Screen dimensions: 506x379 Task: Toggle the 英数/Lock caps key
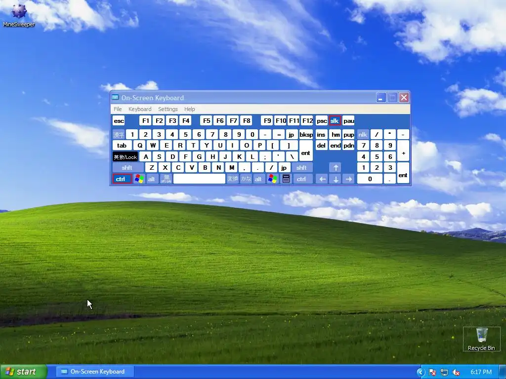coord(125,156)
